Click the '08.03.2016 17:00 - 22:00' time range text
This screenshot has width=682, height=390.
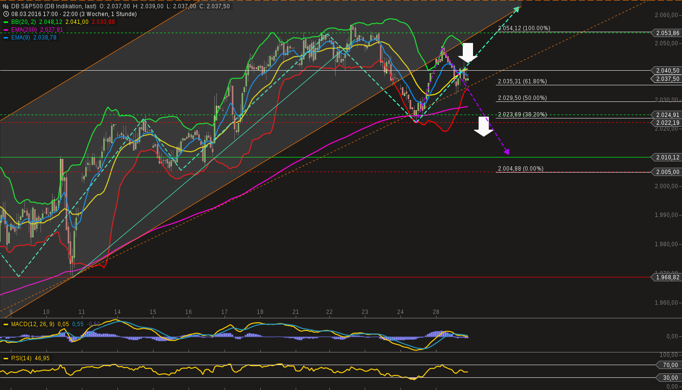pyautogui.click(x=44, y=14)
